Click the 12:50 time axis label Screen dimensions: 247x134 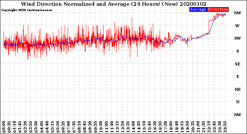(x=122, y=127)
